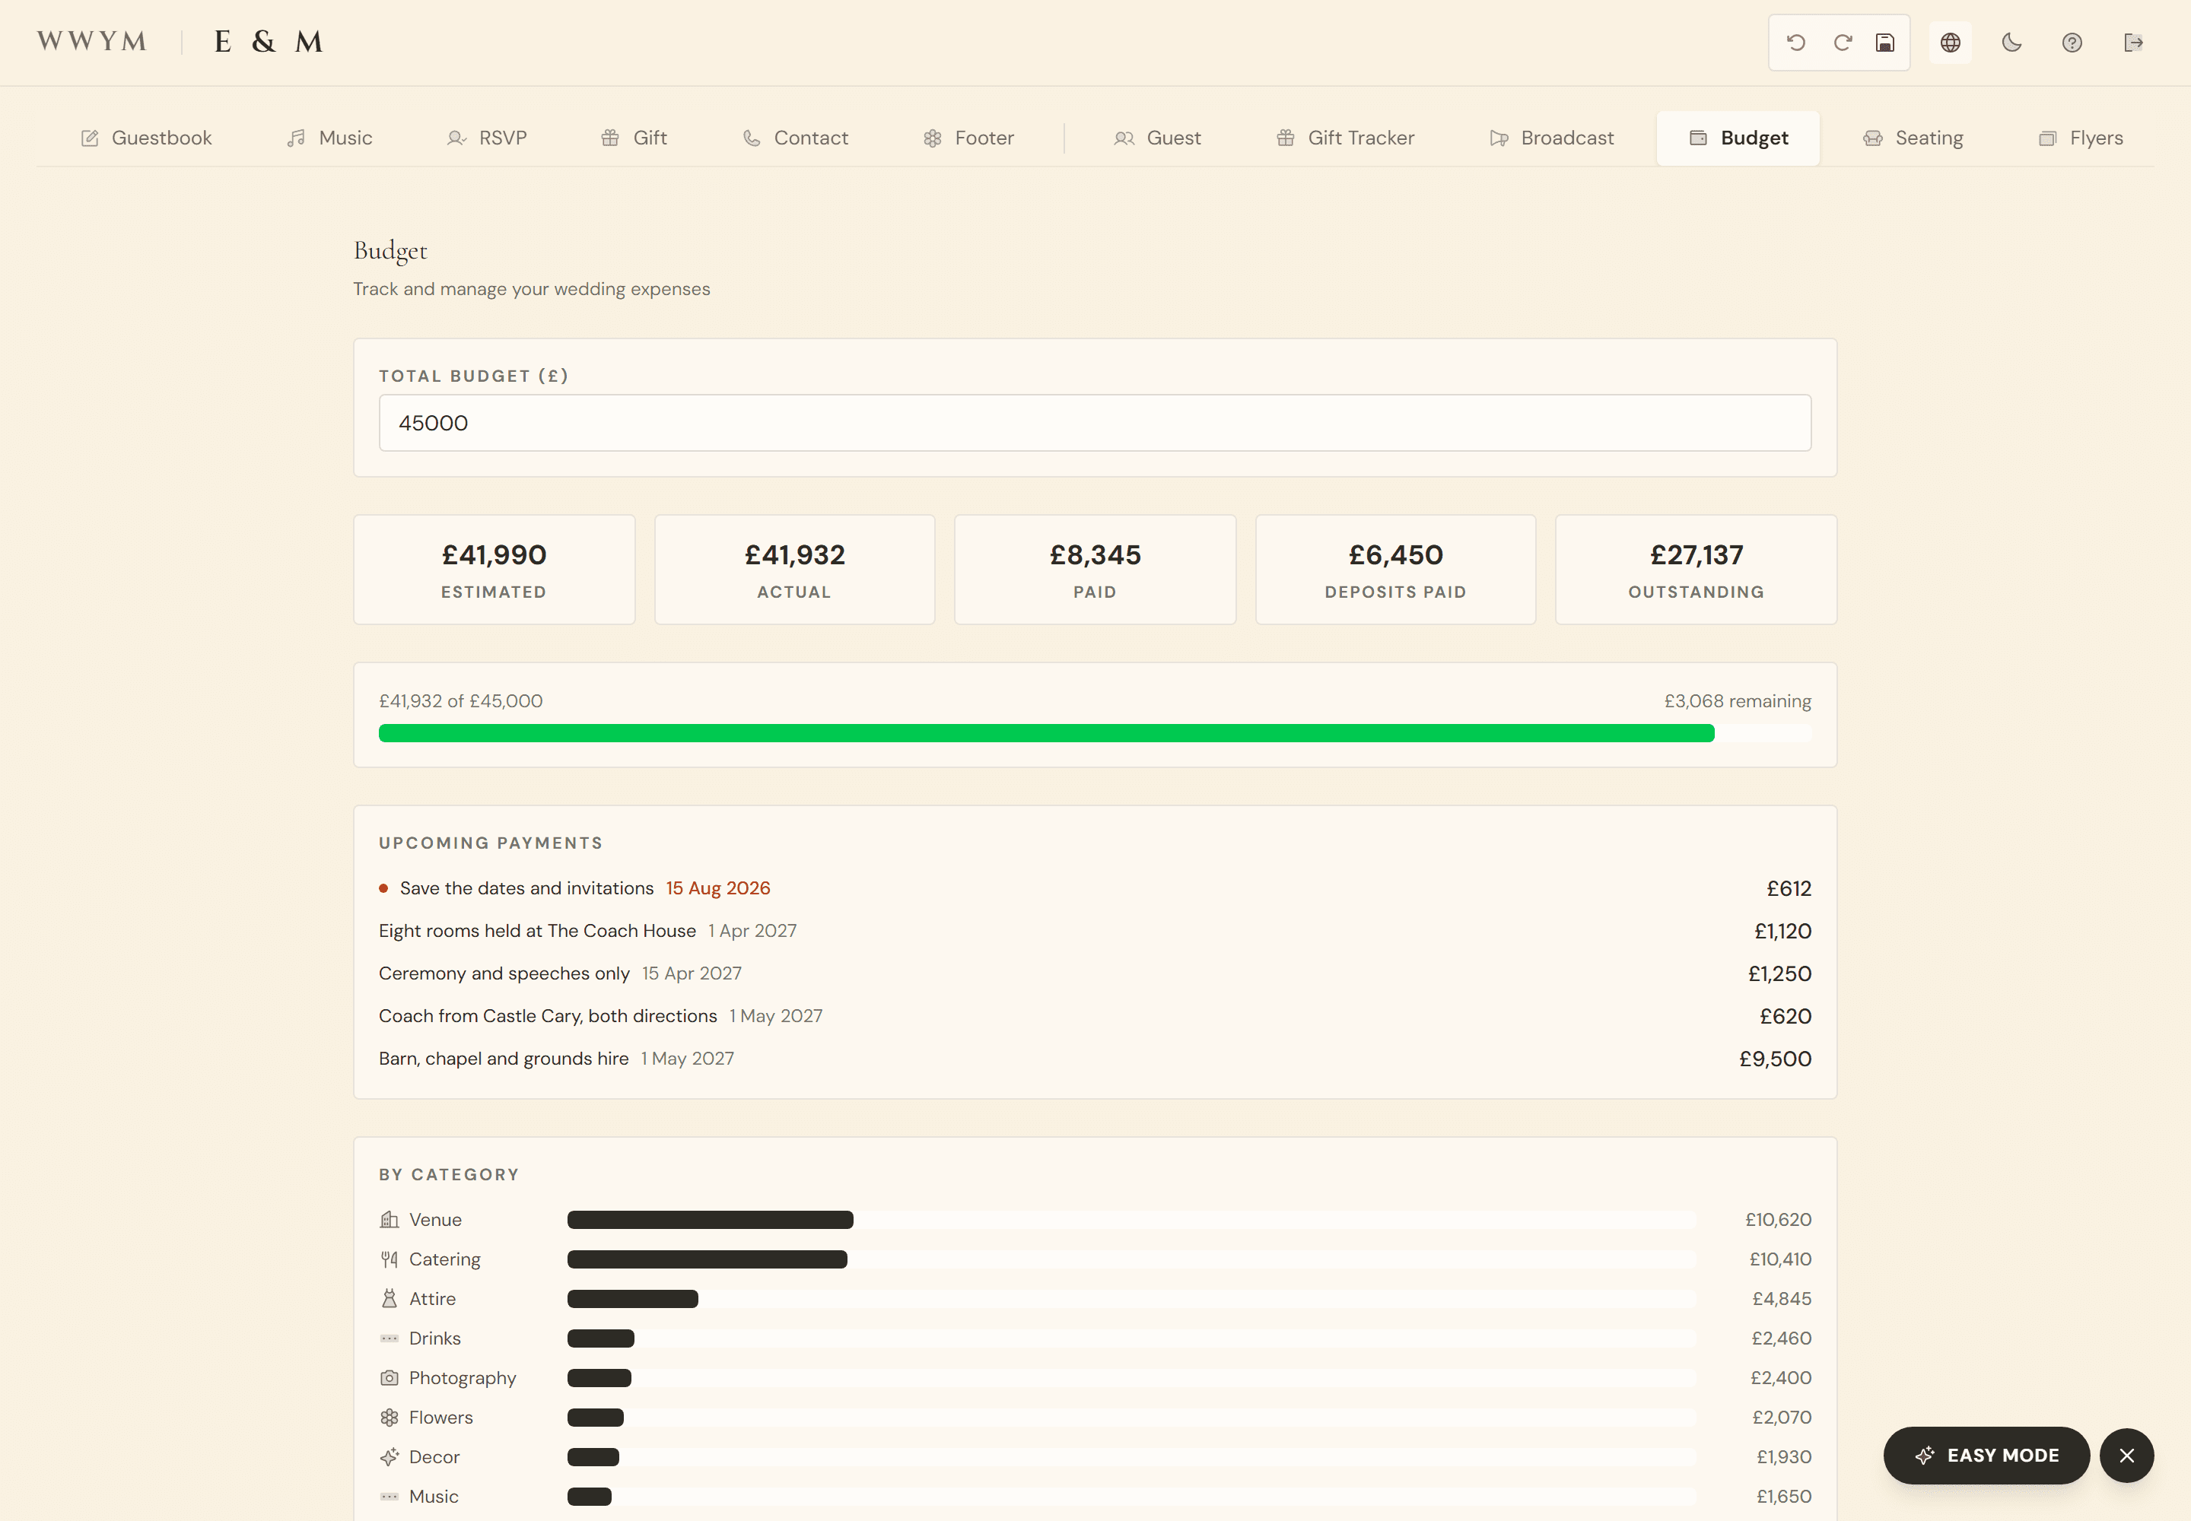Open the Guestbook tab

click(x=146, y=138)
